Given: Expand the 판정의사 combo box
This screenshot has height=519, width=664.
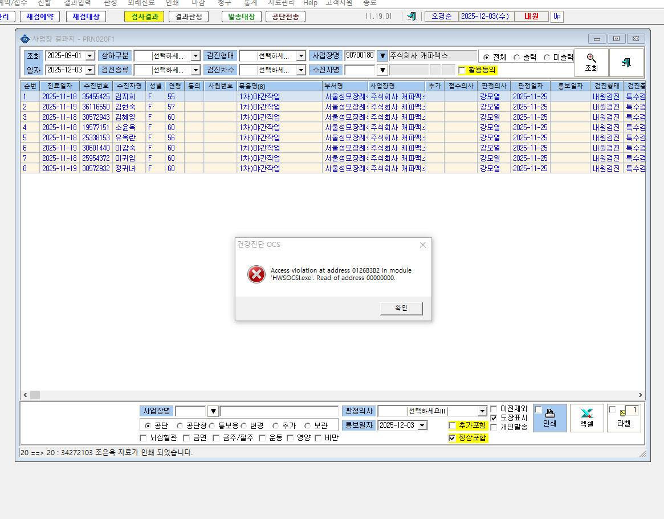Looking at the screenshot, I should coord(482,411).
